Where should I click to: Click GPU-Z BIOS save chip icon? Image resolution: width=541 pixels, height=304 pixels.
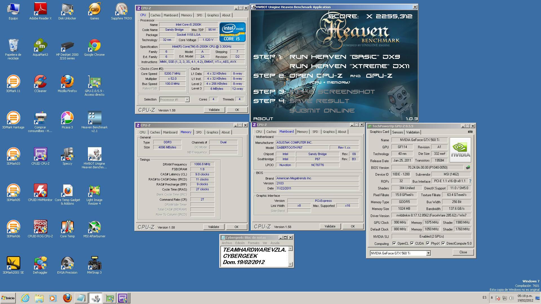coord(468,167)
